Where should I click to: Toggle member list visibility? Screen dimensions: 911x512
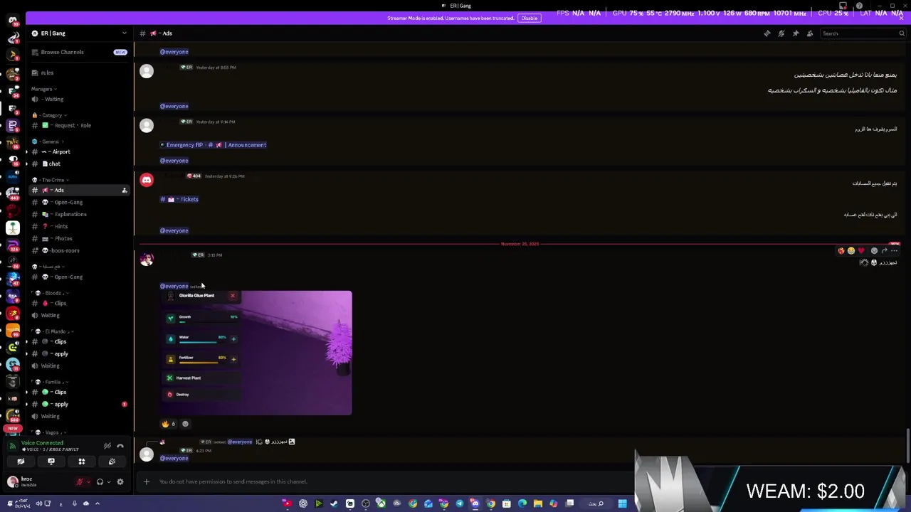pos(809,33)
